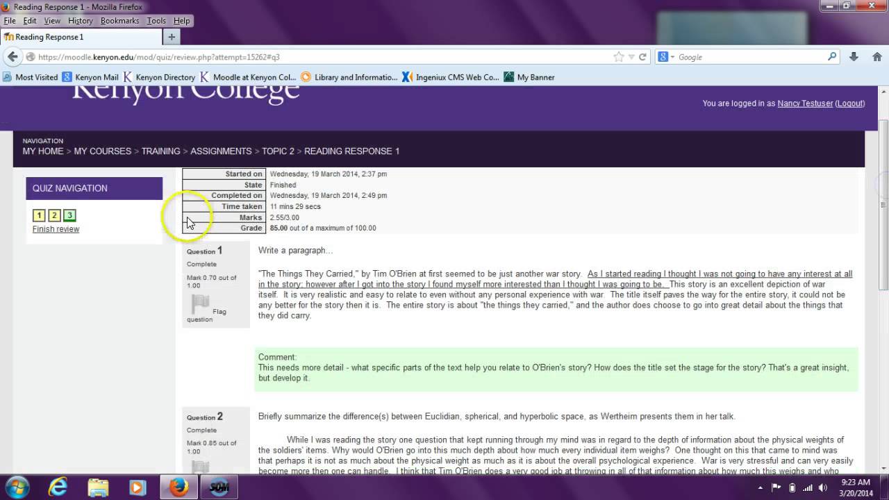
Task: Click the Logout link
Action: [x=849, y=103]
